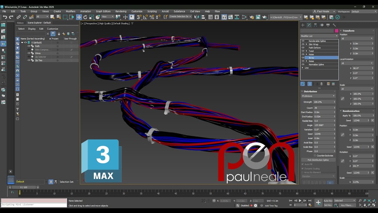Hide the Path object via eye icon
Image resolution: width=378 pixels, height=213 pixels.
[x=29, y=46]
